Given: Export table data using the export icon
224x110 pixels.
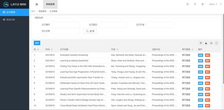Looking at the screenshot, I should coord(206,43).
